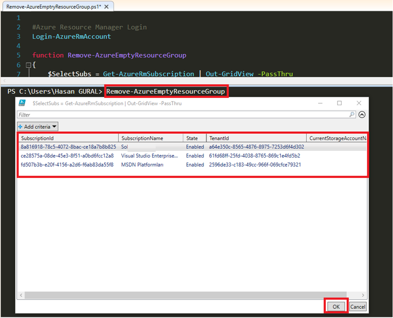The width and height of the screenshot is (393, 318).
Task: Minimize the Out-GridView dialog window
Action: 320,103
